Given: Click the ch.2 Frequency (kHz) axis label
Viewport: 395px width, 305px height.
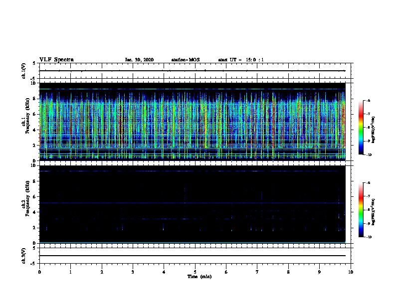Looking at the screenshot, I should [x=25, y=198].
